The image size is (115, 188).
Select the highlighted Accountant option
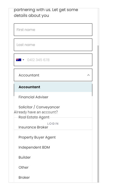tap(53, 87)
